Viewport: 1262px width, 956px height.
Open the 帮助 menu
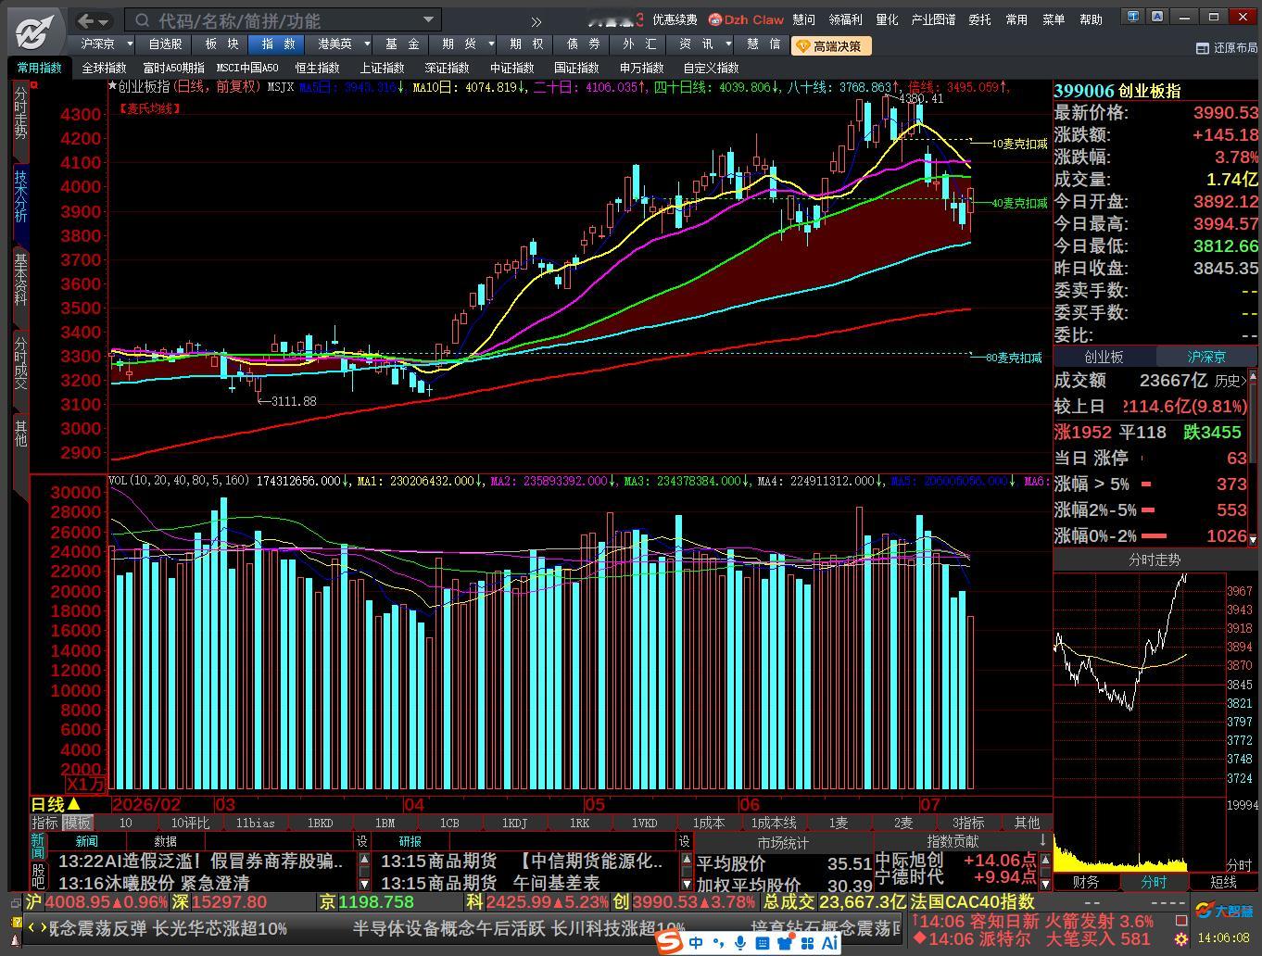pos(1091,19)
